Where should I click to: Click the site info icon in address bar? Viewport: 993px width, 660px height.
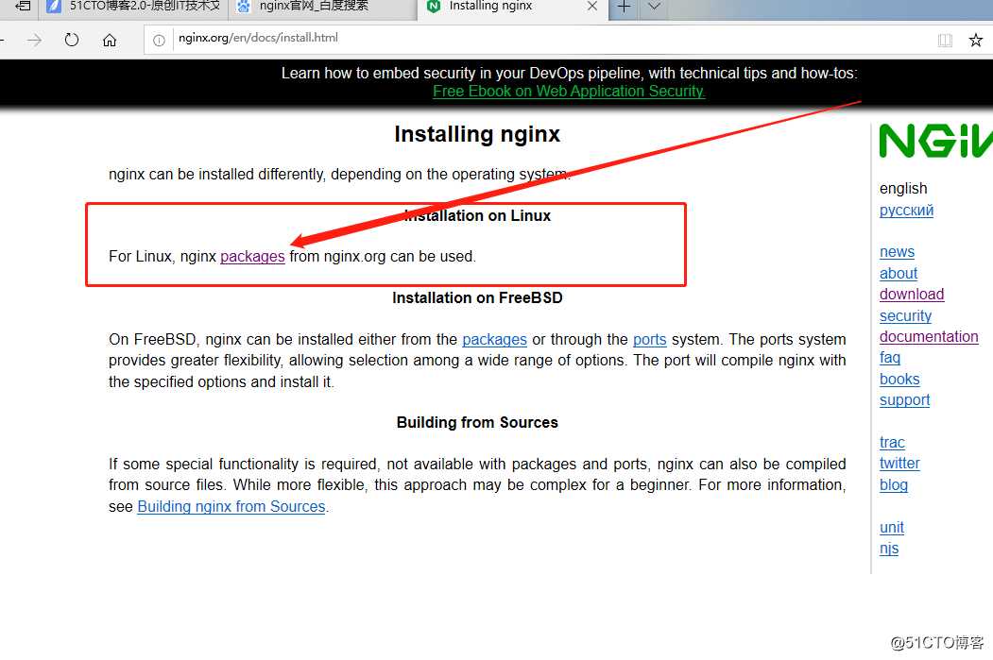pyautogui.click(x=159, y=41)
